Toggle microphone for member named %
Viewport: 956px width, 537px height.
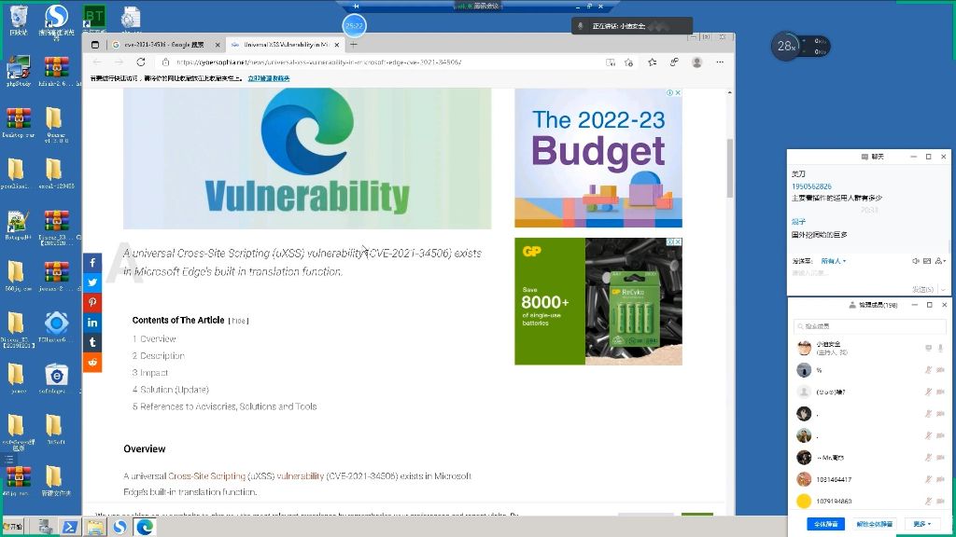pyautogui.click(x=928, y=370)
